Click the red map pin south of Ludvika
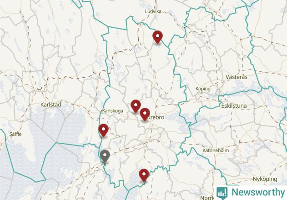This screenshot has width=287, height=200. point(157,37)
